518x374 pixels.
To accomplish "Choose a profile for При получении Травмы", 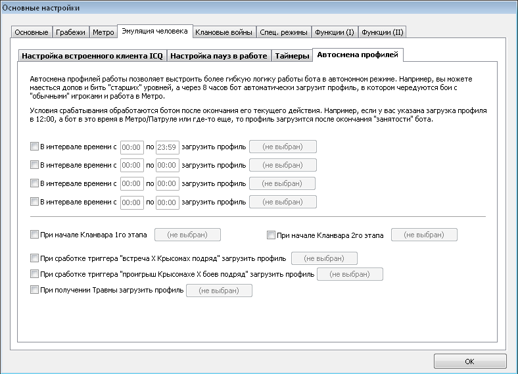I will tap(219, 291).
